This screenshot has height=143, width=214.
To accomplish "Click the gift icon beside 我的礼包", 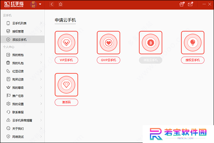I will 8,63.
